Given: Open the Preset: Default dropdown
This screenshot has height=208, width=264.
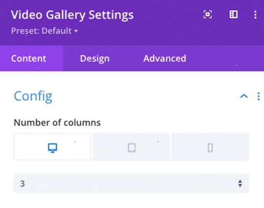Looking at the screenshot, I should pyautogui.click(x=45, y=31).
